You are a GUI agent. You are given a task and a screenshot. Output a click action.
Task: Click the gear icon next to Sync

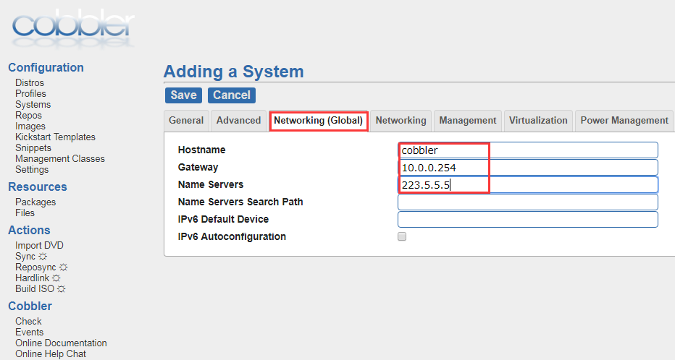tap(43, 257)
